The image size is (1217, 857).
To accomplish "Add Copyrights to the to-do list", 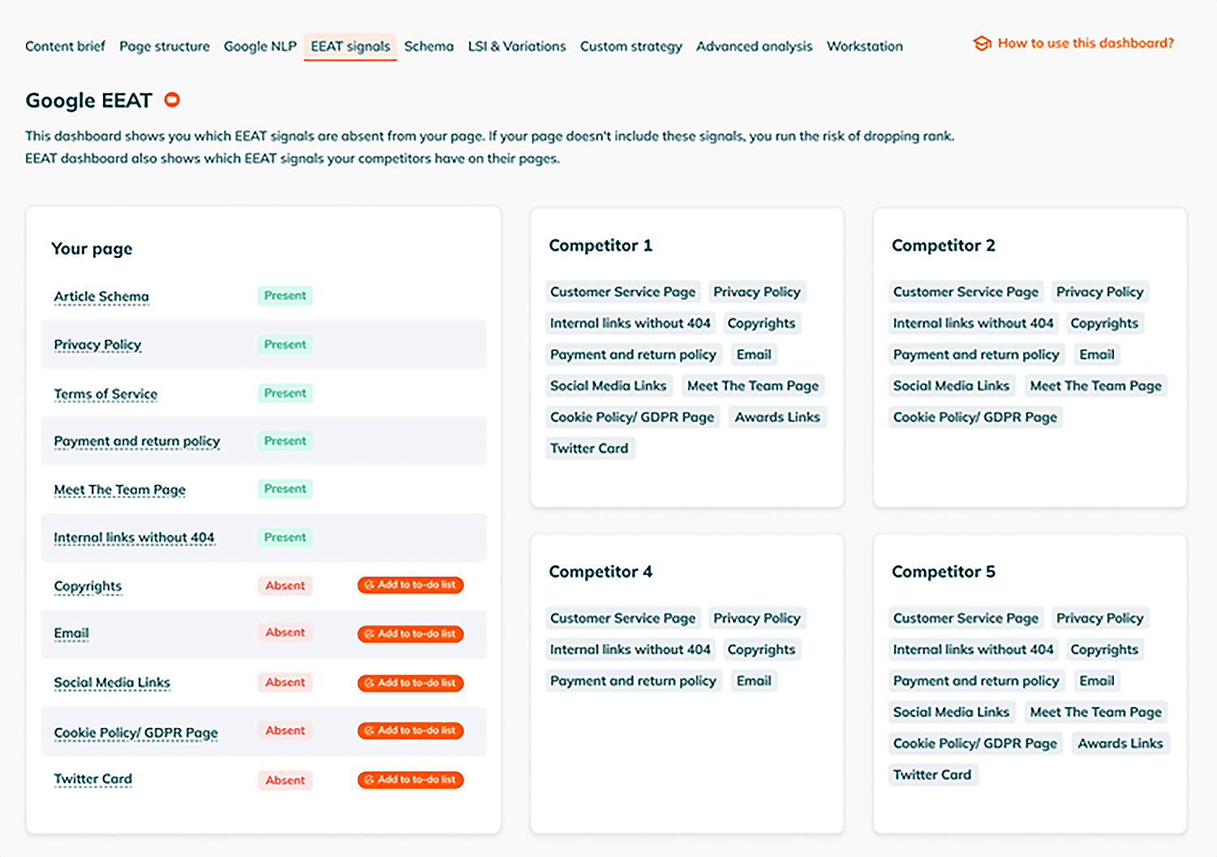I will (411, 585).
